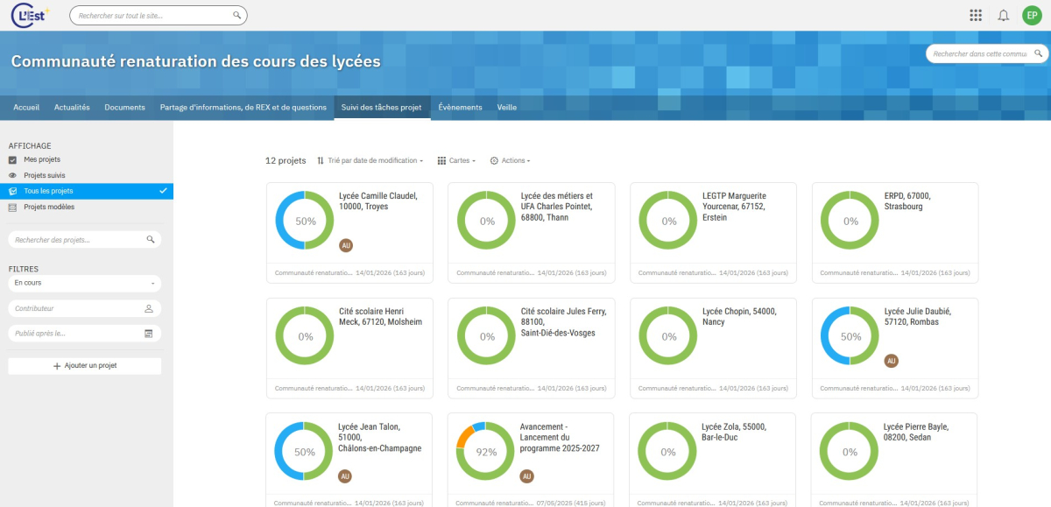Click the Publié après le date field

pos(85,333)
